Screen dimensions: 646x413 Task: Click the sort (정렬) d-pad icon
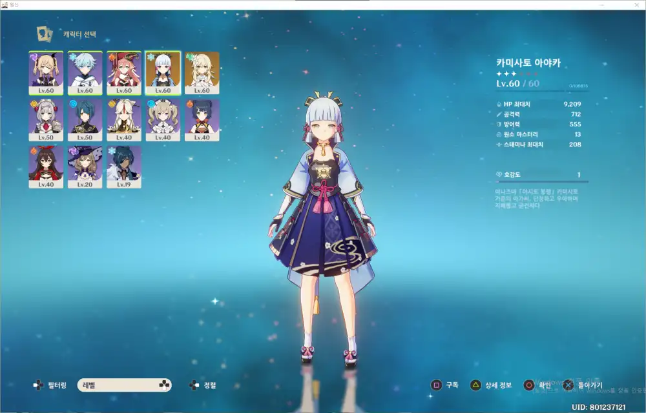pos(194,385)
